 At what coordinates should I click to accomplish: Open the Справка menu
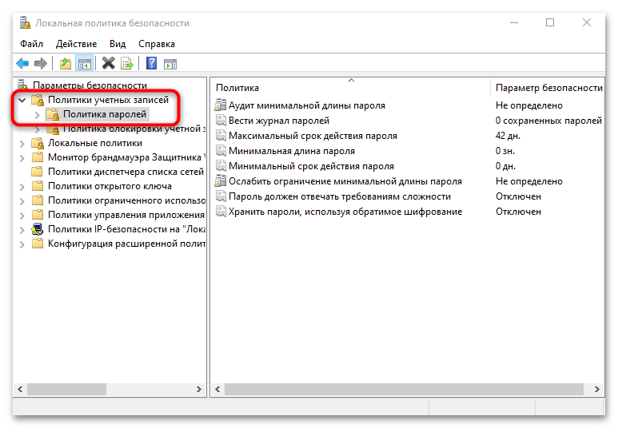pos(157,44)
